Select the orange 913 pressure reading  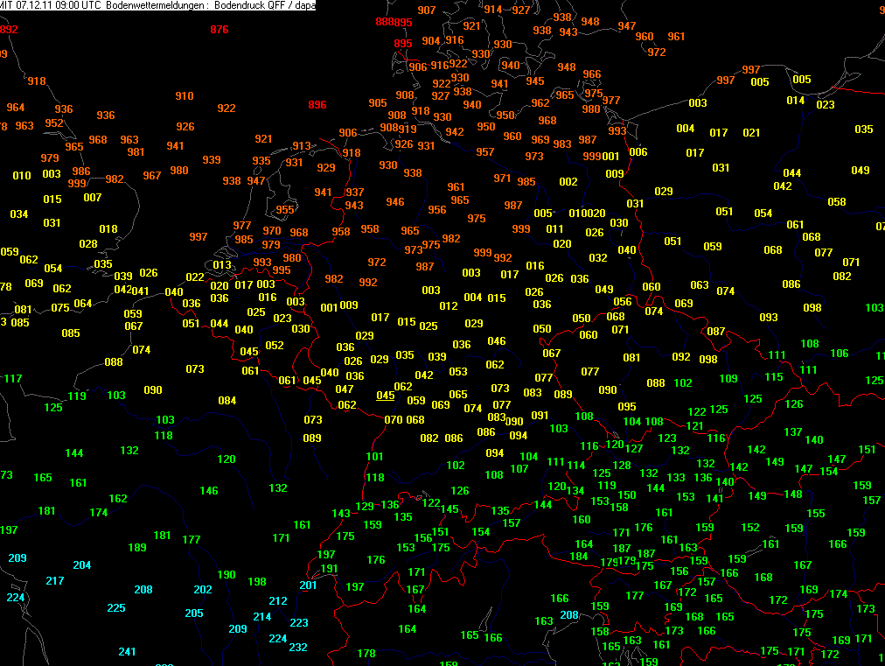click(x=302, y=146)
